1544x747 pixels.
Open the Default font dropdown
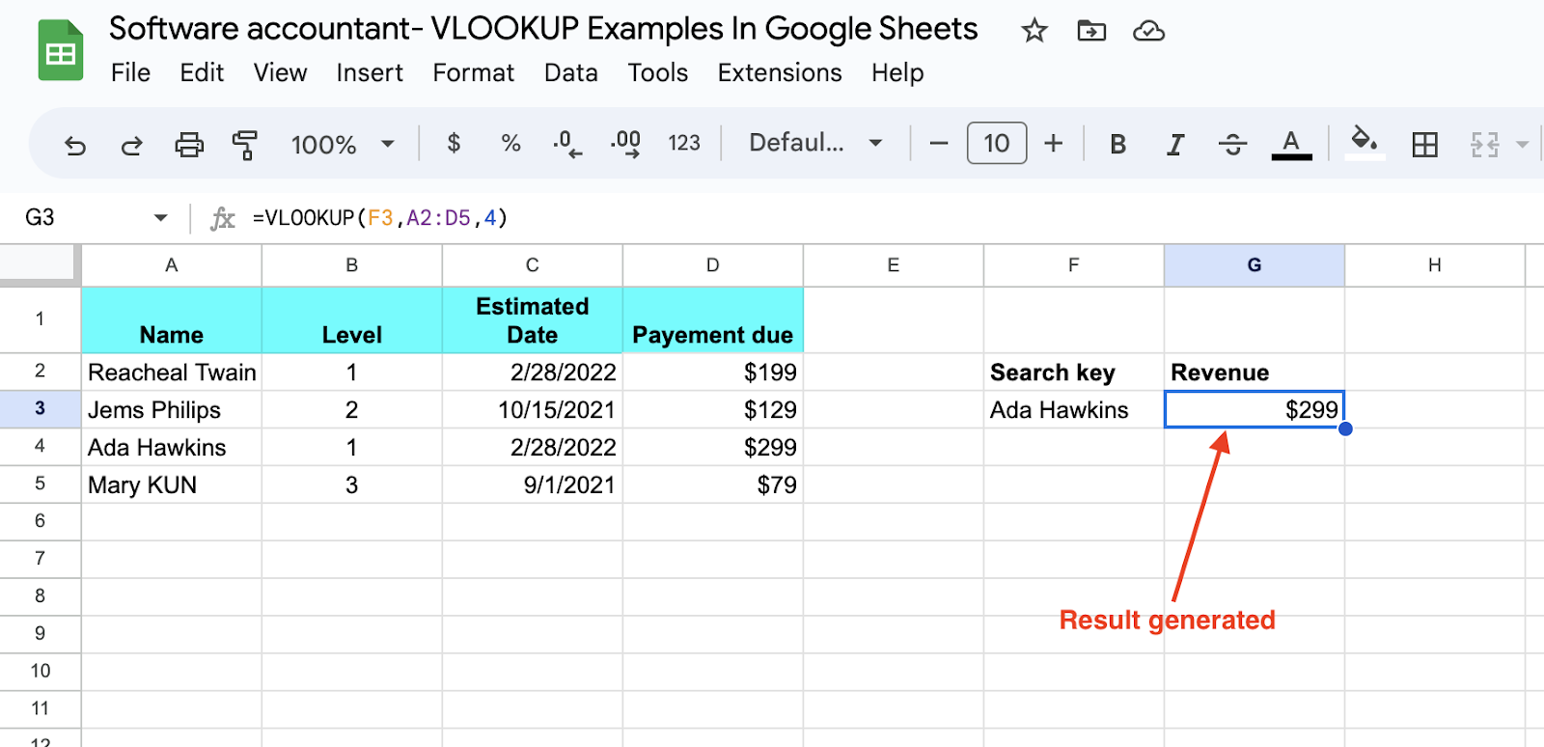click(815, 144)
